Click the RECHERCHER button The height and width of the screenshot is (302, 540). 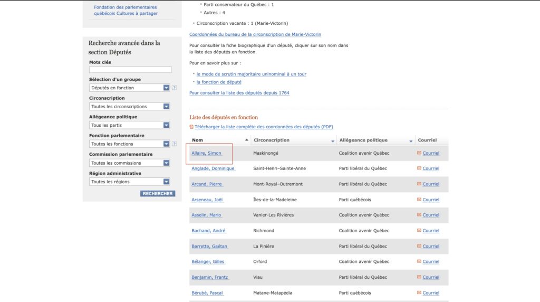point(158,194)
